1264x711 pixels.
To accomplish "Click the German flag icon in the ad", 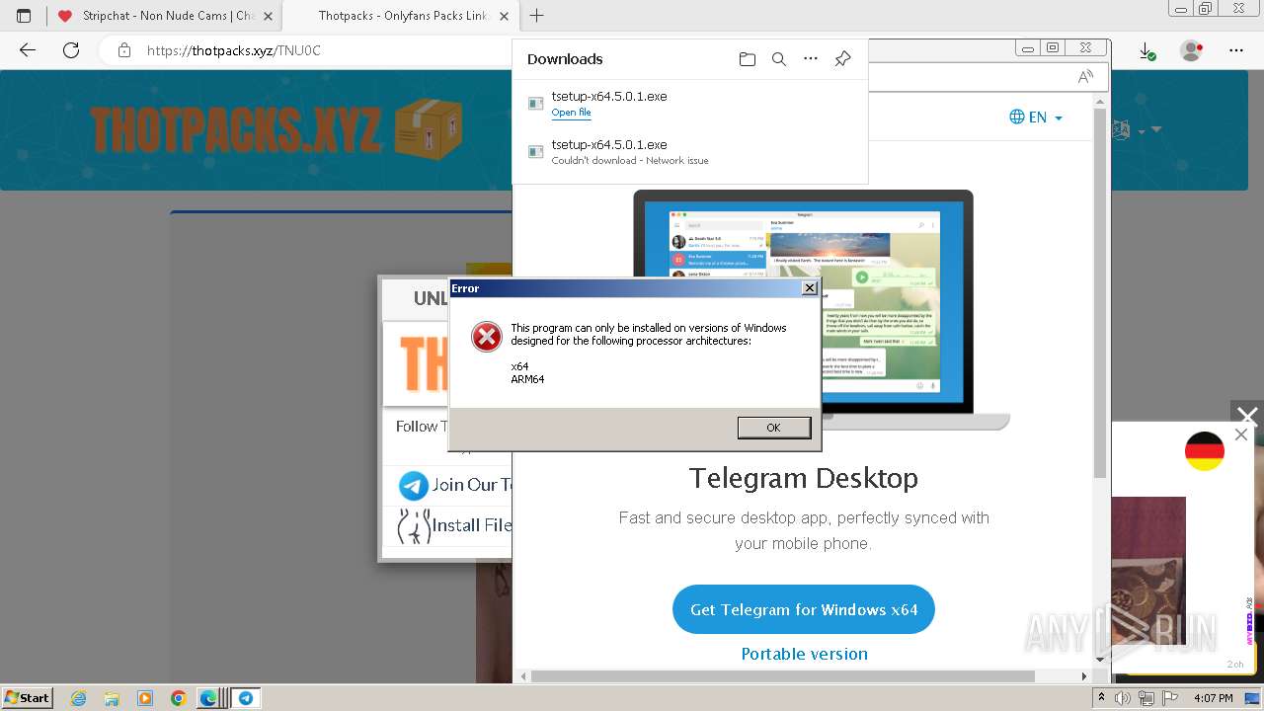I will pos(1204,451).
